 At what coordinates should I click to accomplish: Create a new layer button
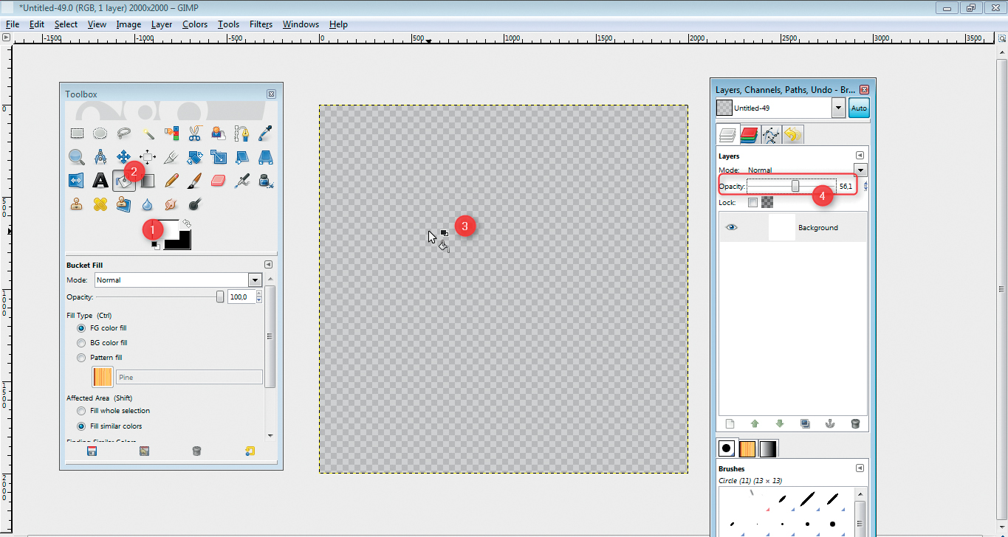730,423
